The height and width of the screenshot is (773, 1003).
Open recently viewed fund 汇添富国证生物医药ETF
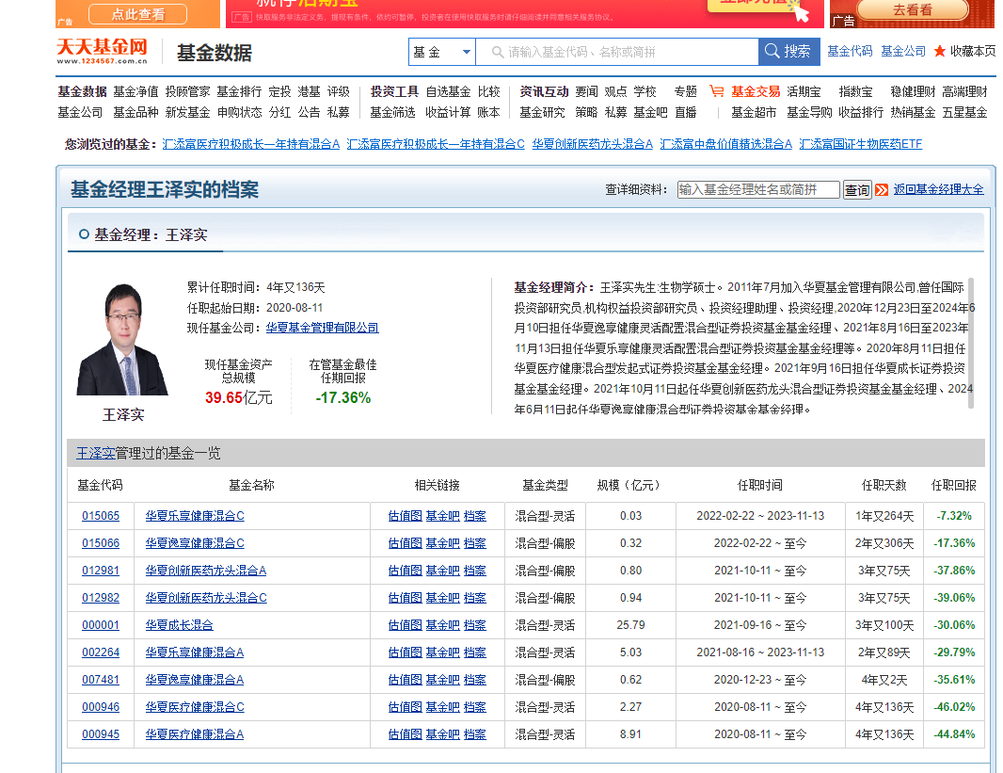861,144
